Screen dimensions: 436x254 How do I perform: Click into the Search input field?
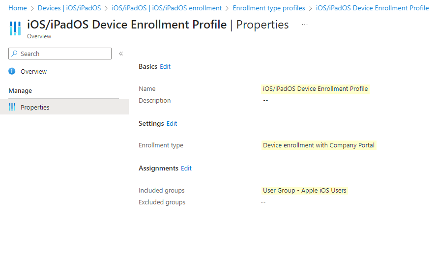tap(60, 54)
